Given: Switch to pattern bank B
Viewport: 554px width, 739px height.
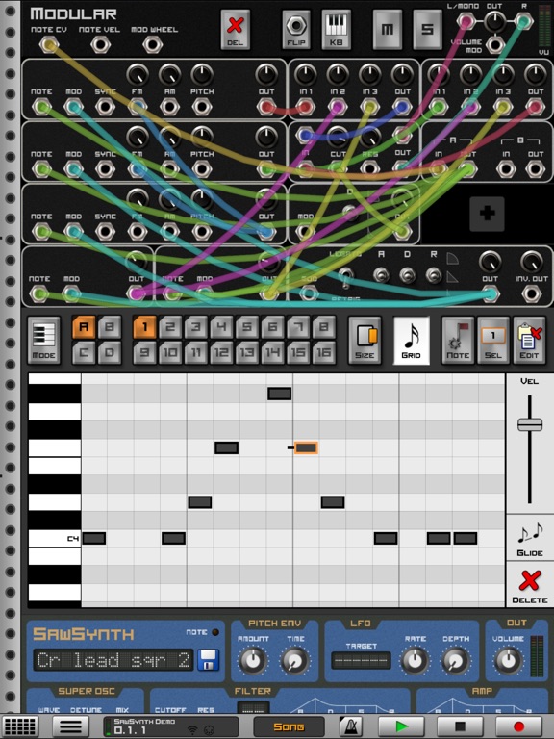Looking at the screenshot, I should (x=110, y=327).
